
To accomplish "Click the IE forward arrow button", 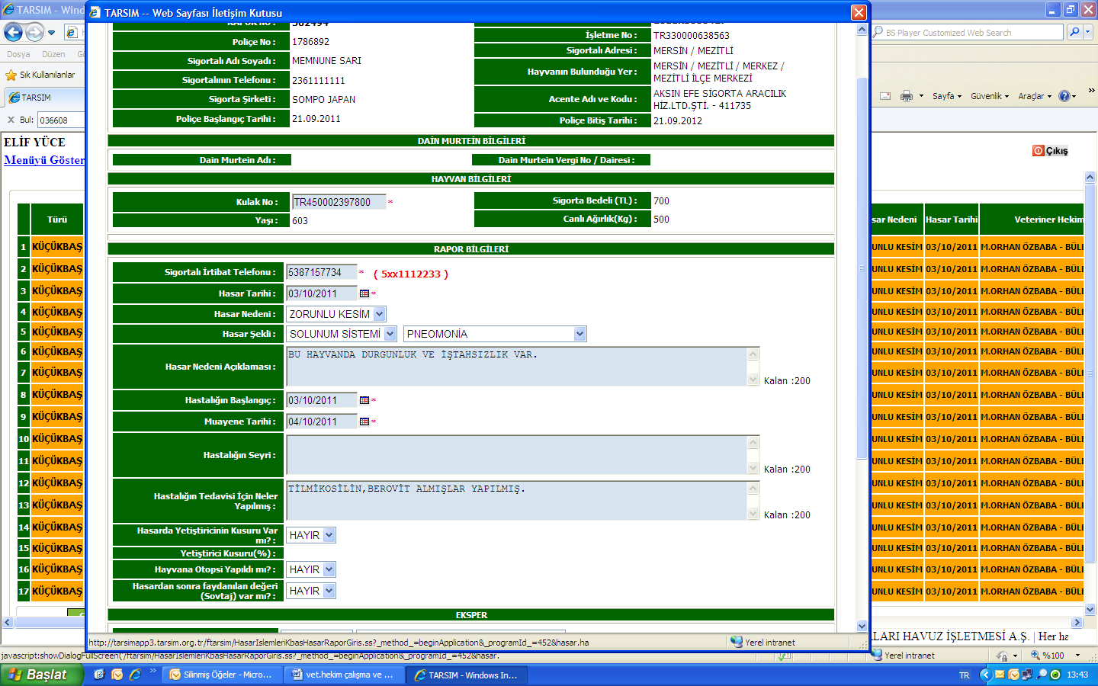I will (x=34, y=32).
